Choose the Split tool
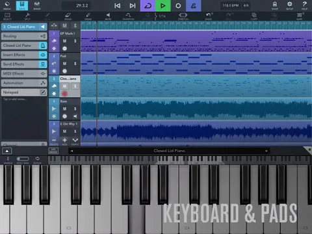This screenshot has width=312, height=234. click(27, 16)
